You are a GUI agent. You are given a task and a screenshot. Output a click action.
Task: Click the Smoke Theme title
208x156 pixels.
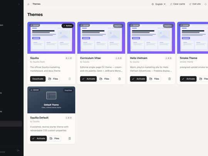click(x=188, y=58)
